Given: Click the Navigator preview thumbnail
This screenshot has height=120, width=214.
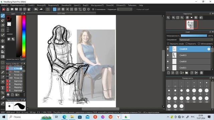Looking at the screenshot, I should (x=190, y=24).
